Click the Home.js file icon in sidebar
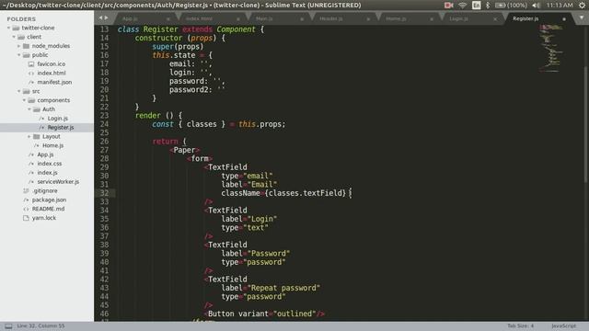This screenshot has height=331, width=589. (x=37, y=145)
